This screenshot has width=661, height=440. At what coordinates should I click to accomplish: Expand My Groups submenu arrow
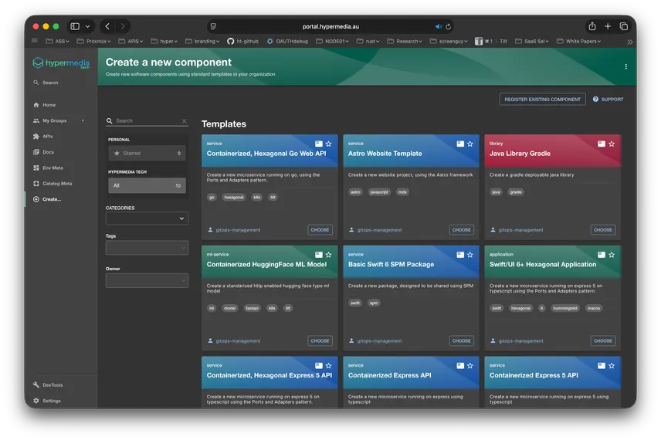(x=83, y=120)
